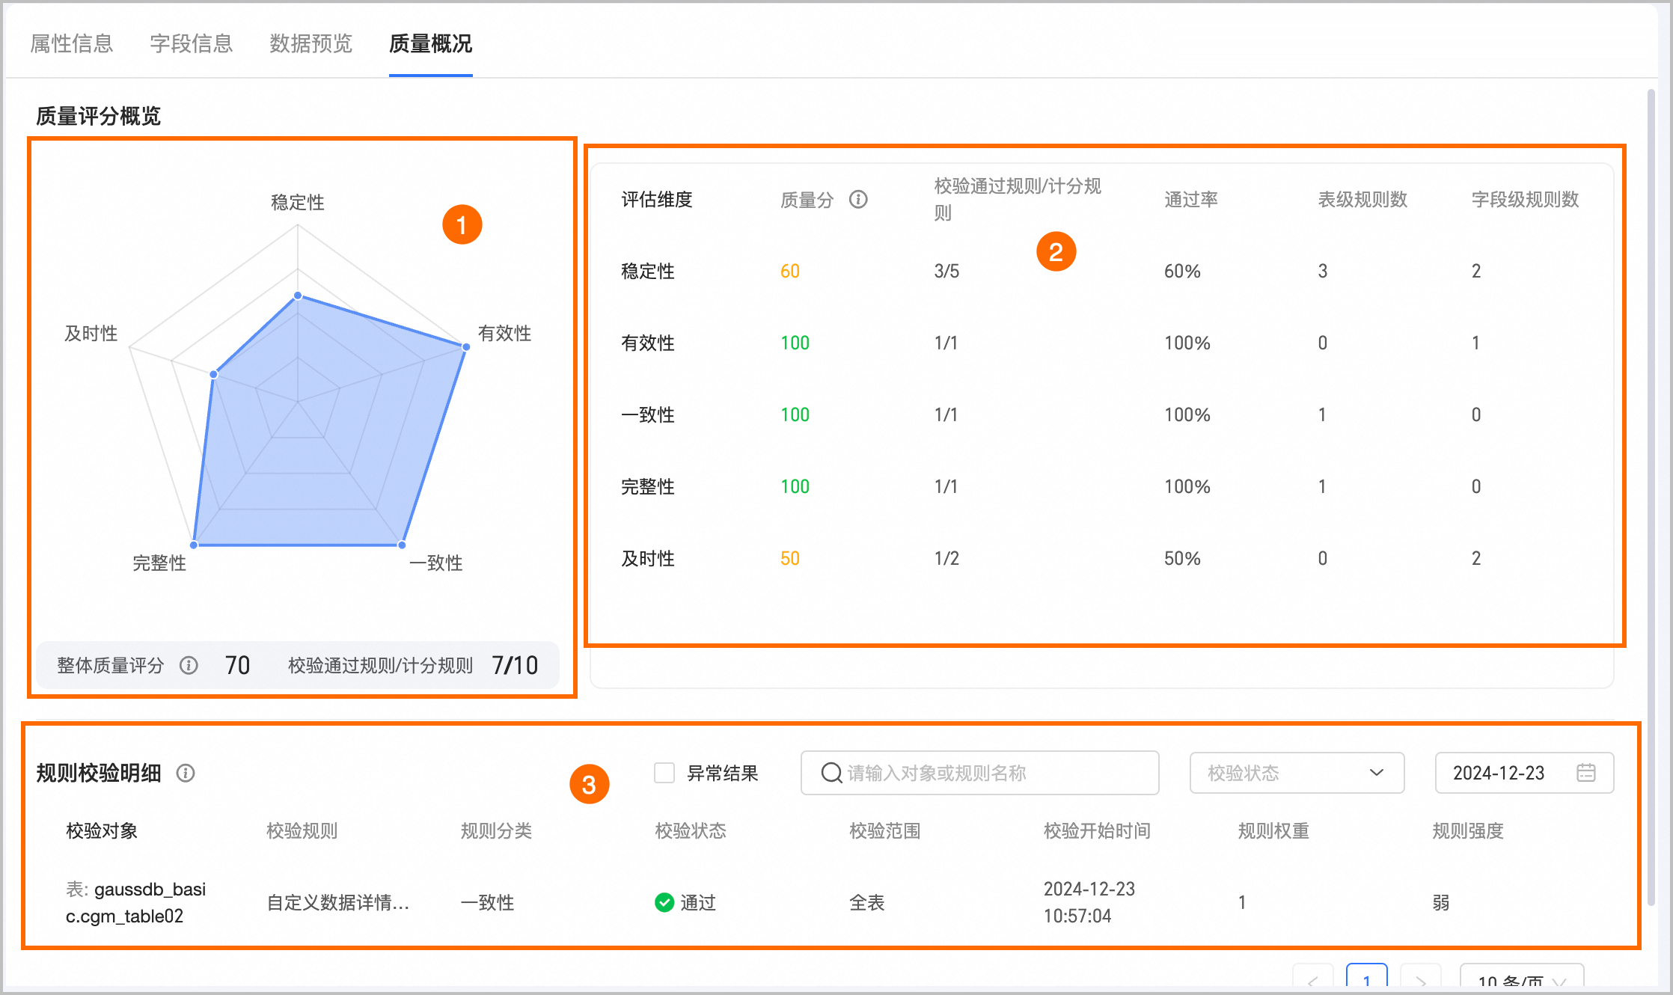Viewport: 1673px width, 995px height.
Task: Click info icon beside 整体质量评分
Action: coord(189,665)
